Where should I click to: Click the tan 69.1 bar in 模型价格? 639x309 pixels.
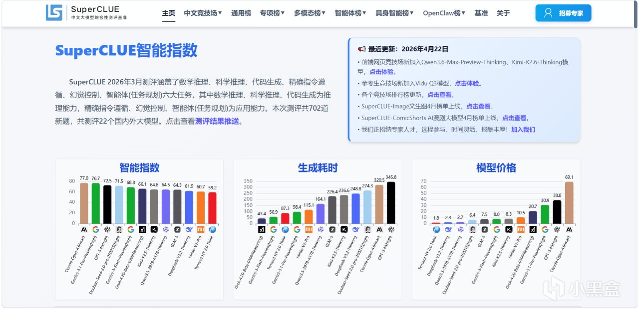(x=569, y=202)
